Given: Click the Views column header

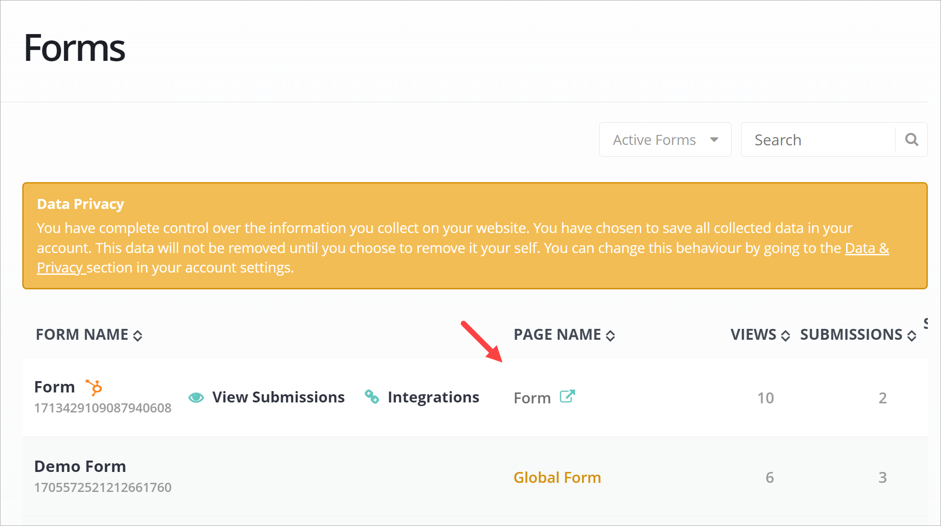Looking at the screenshot, I should click(x=753, y=335).
